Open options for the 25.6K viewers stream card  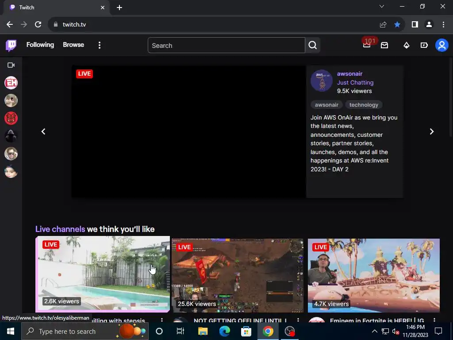[298, 320]
